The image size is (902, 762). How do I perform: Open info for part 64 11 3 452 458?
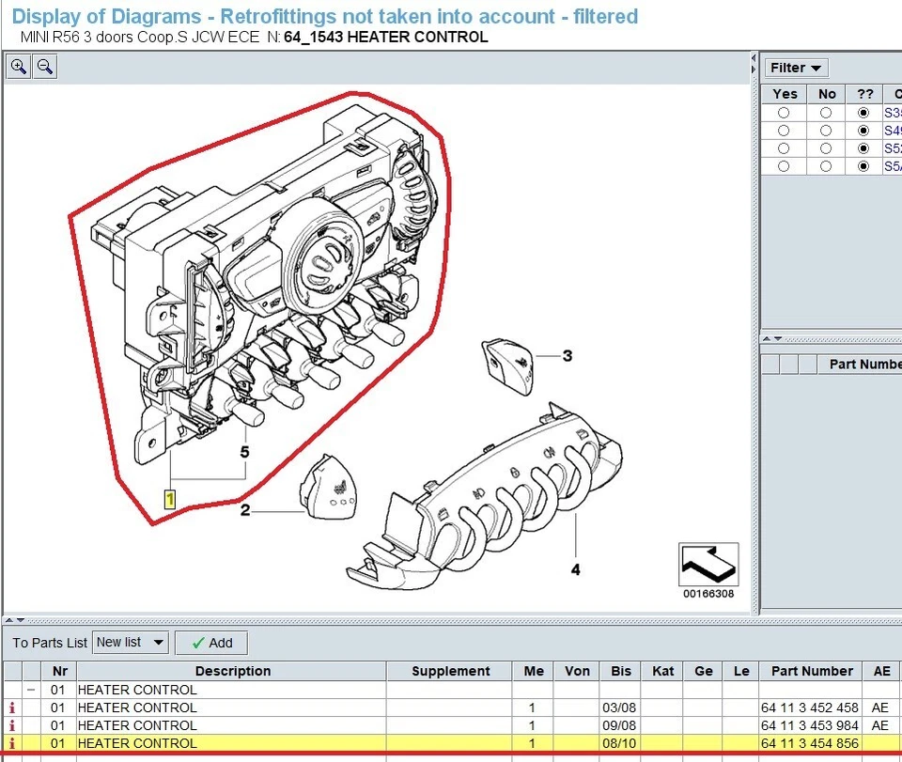pos(12,708)
